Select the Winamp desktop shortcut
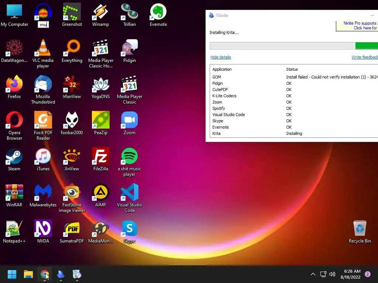Viewport: 378px width, 283px height. pos(100,15)
